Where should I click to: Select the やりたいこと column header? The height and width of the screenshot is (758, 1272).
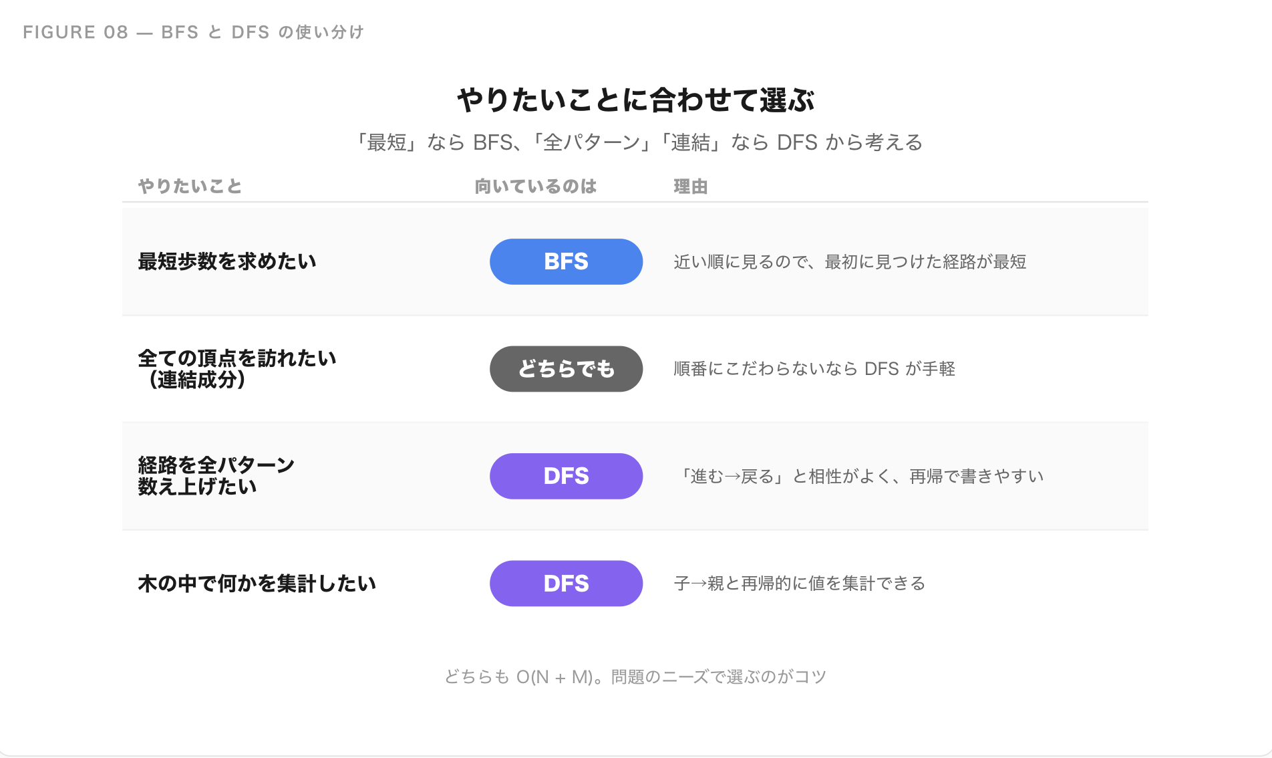[x=190, y=186]
